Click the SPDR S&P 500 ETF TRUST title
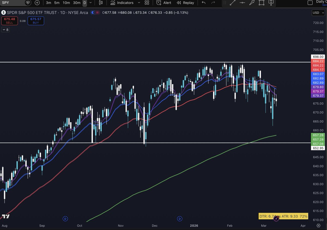Image resolution: width=327 pixels, height=230 pixels. coord(32,13)
